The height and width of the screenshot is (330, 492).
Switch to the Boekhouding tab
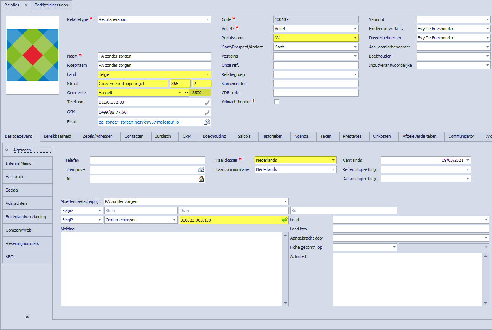click(x=214, y=136)
